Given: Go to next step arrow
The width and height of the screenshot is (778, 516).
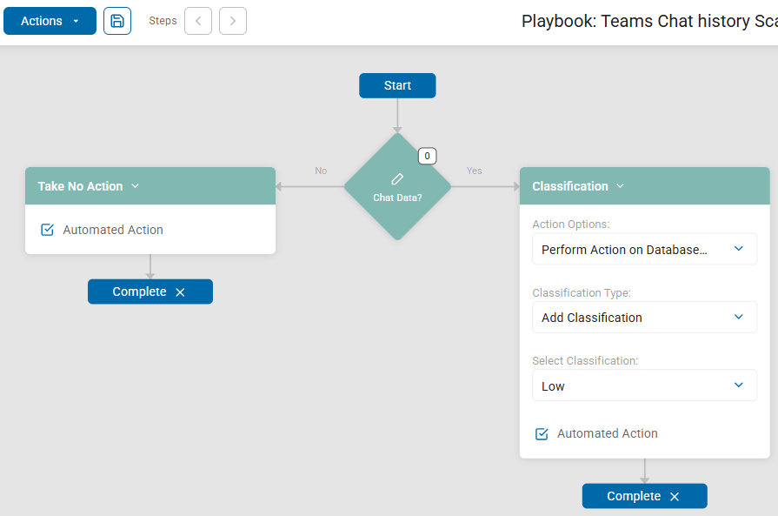Looking at the screenshot, I should tap(233, 21).
